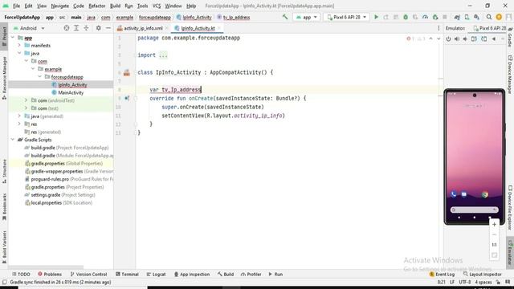Image resolution: width=514 pixels, height=289 pixels.
Task: Select the IpInfo_Activity.kt editor tab
Action: 197,29
